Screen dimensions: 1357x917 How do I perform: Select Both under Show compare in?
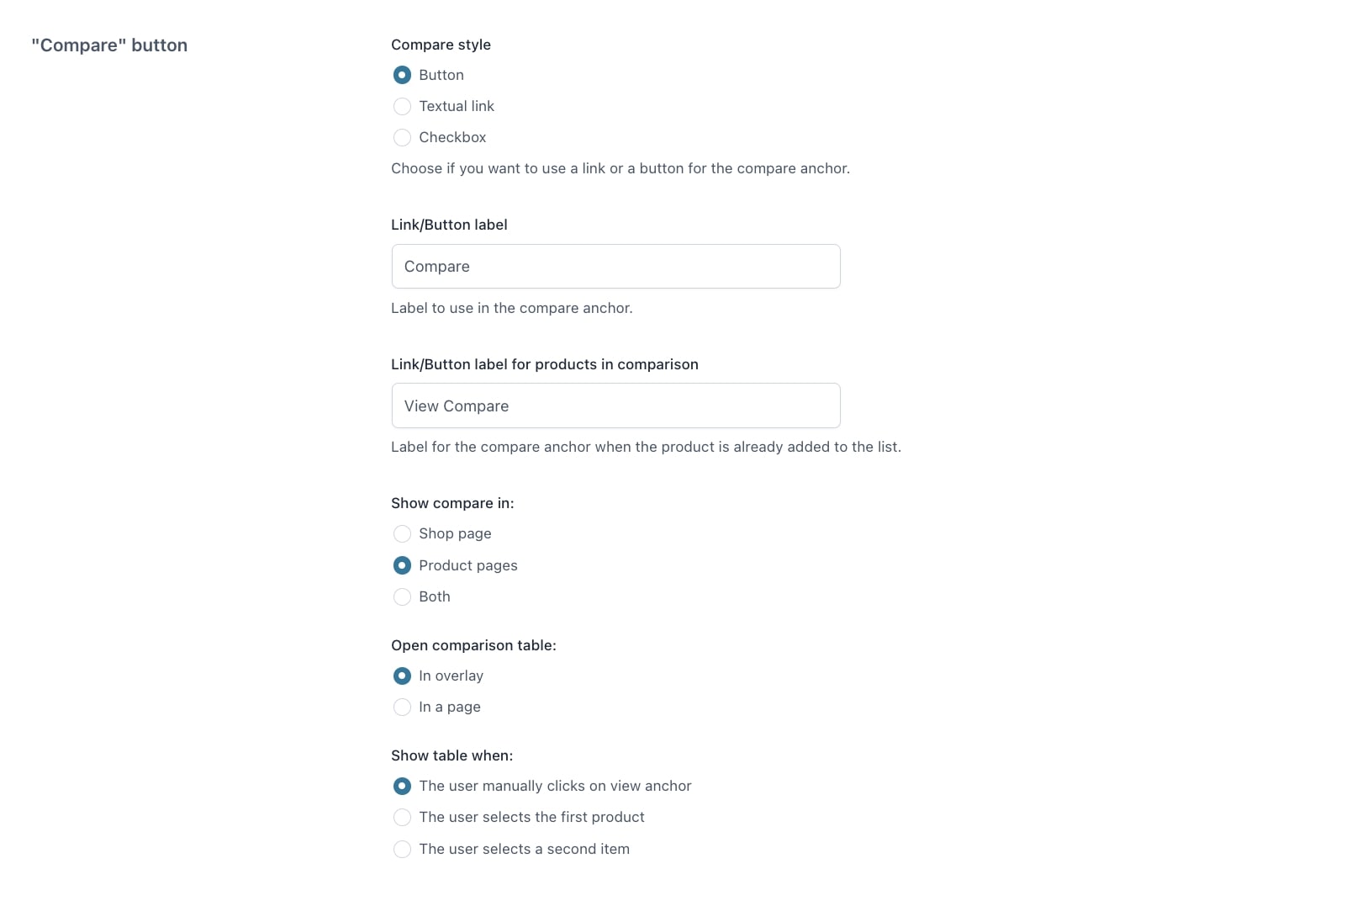click(x=402, y=596)
